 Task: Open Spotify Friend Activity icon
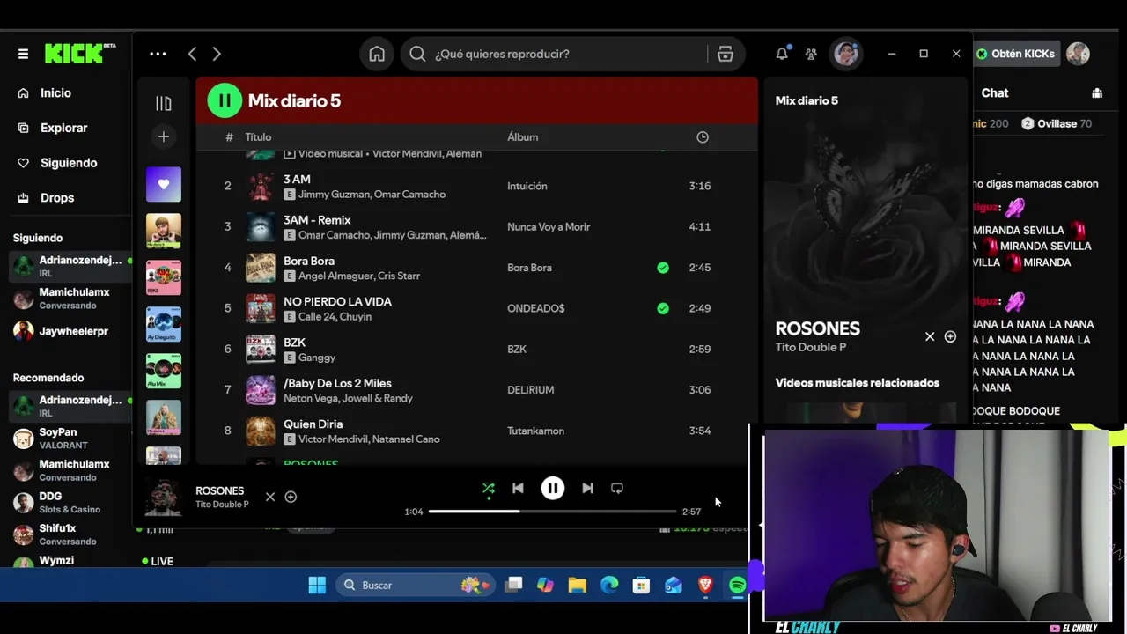(x=811, y=54)
